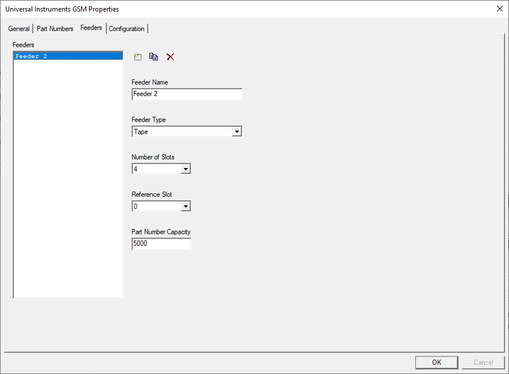The height and width of the screenshot is (374, 509).
Task: Copy the selected feeder
Action: click(x=153, y=56)
